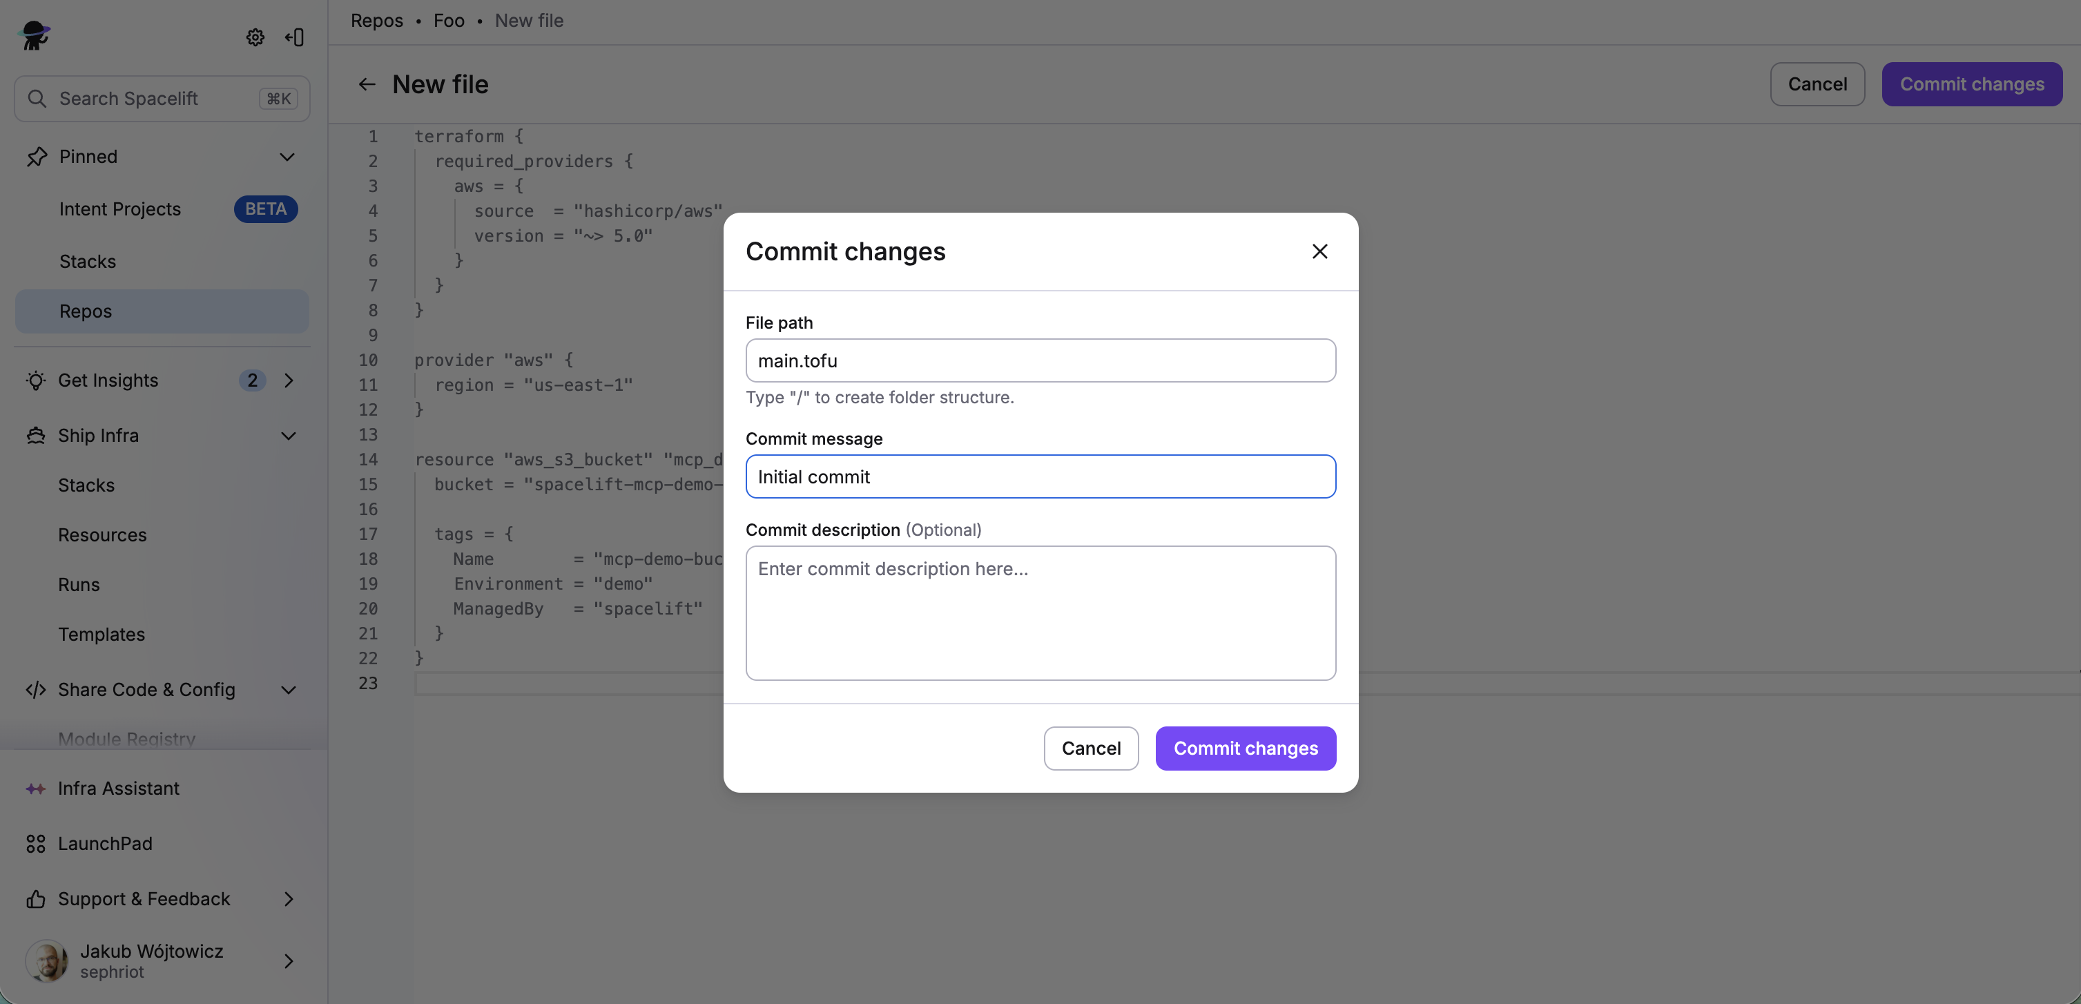Screen dimensions: 2081x1004
Task: Collapse the sidebar with the collapse icon
Action: [x=294, y=37]
